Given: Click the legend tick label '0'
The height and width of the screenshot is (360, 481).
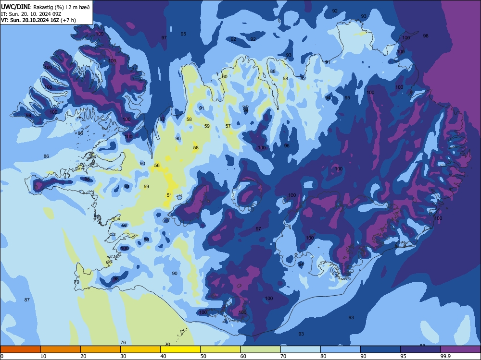Looking at the screenshot, I should [x=2, y=356].
